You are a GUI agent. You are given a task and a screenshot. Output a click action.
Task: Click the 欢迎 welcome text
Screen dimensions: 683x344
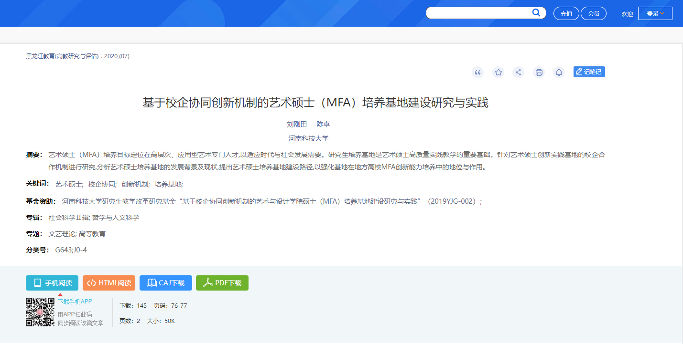coord(627,14)
